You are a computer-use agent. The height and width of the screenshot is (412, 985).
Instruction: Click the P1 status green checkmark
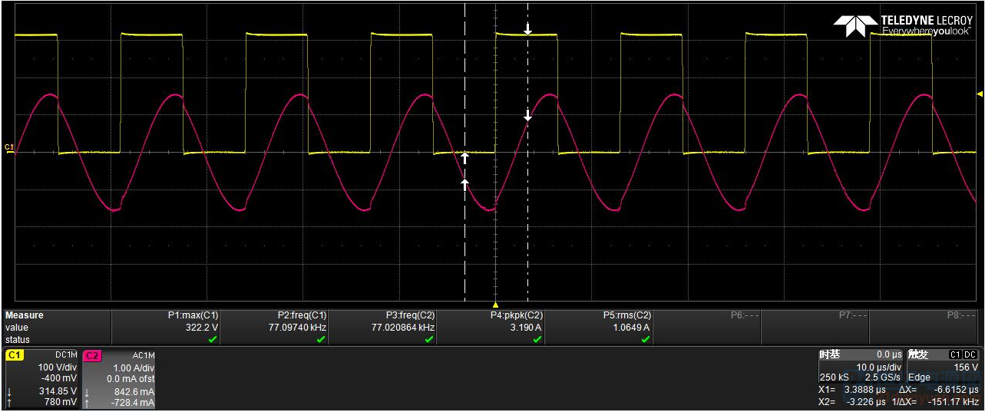[x=213, y=339]
